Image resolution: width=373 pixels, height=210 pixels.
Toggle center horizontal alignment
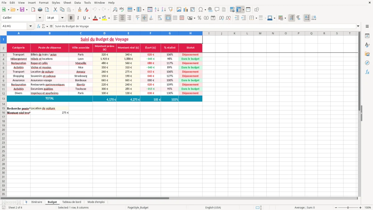122,18
